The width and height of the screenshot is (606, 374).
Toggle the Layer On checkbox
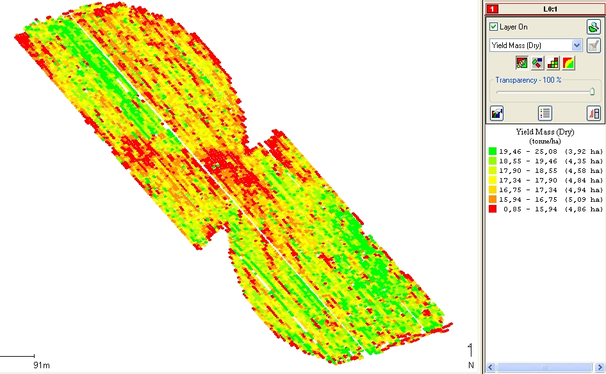coord(493,27)
